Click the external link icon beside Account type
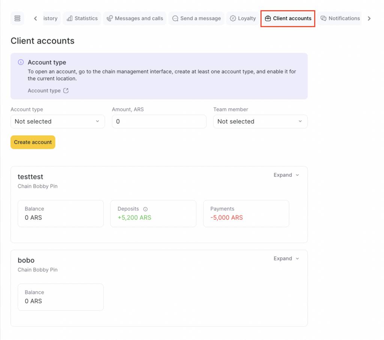Viewport: 384px width, 340px height. (66, 91)
